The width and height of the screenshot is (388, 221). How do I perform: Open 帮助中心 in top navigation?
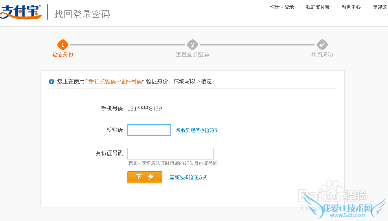[x=351, y=7]
